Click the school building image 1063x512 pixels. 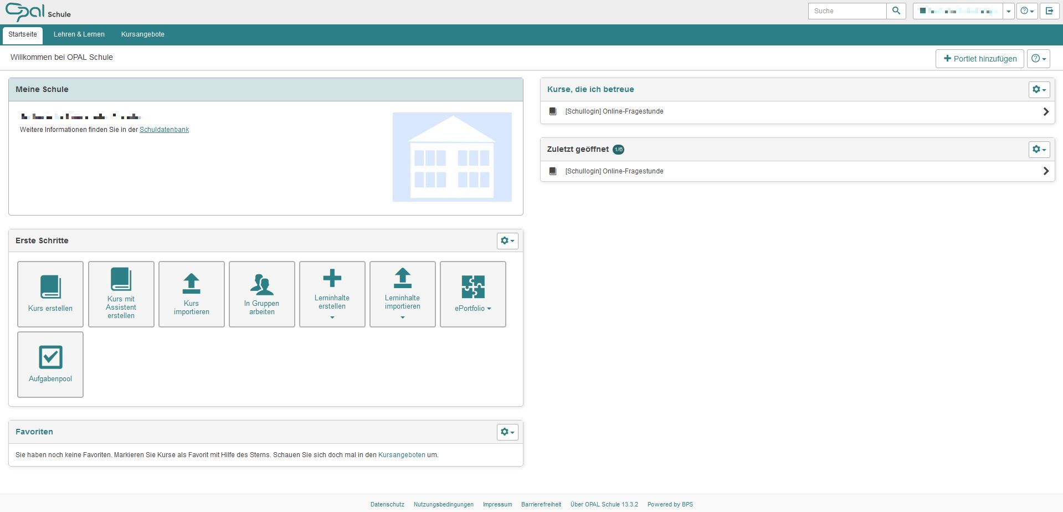click(x=452, y=157)
